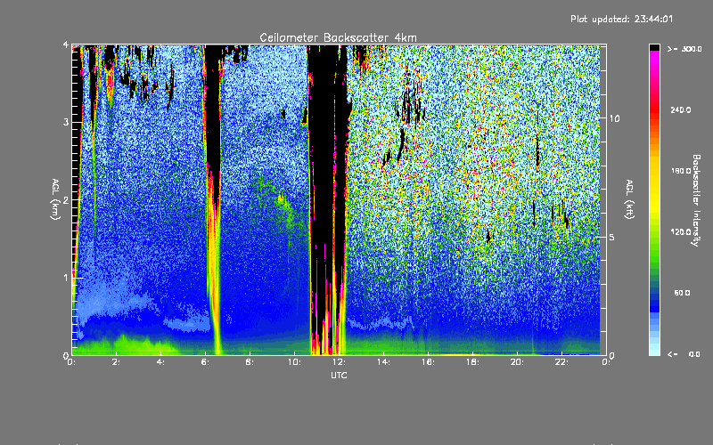Click the "0" tick on the kft axis

pos(612,355)
